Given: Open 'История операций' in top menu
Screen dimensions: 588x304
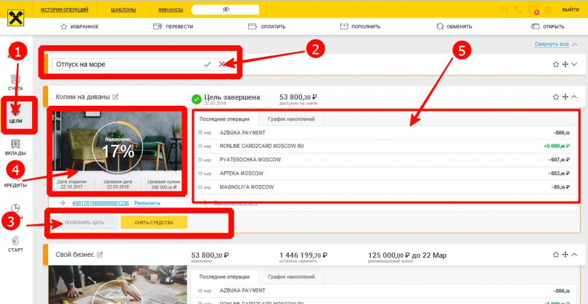Looking at the screenshot, I should click(64, 10).
